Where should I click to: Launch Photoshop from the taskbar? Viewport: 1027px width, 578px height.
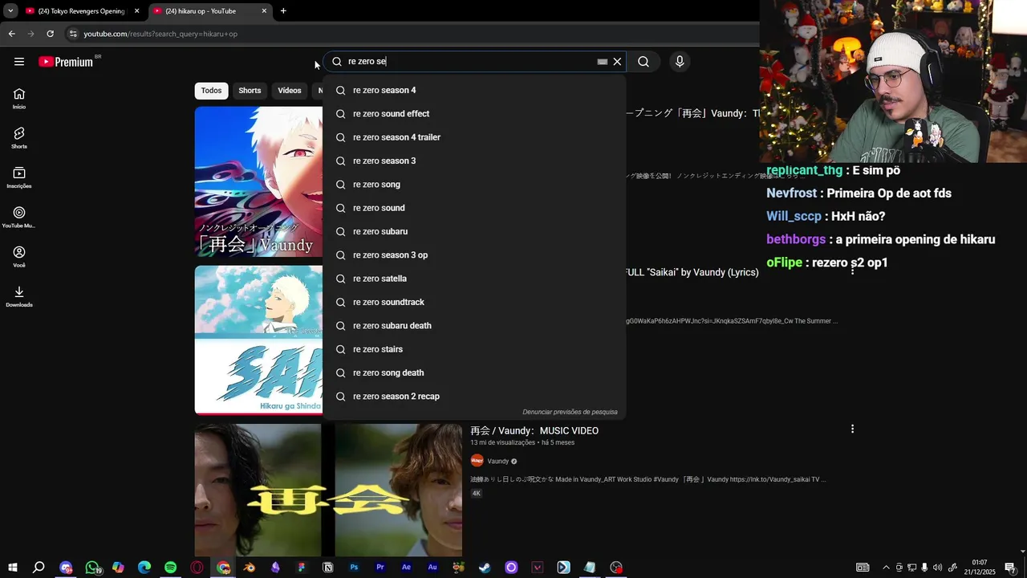click(x=354, y=568)
